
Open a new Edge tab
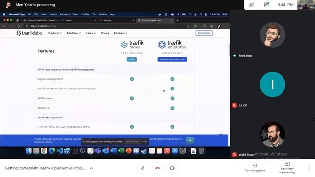point(177,20)
